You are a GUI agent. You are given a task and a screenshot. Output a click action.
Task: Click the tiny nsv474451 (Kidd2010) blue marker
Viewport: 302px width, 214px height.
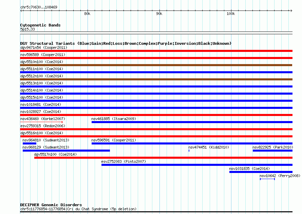point(189,151)
